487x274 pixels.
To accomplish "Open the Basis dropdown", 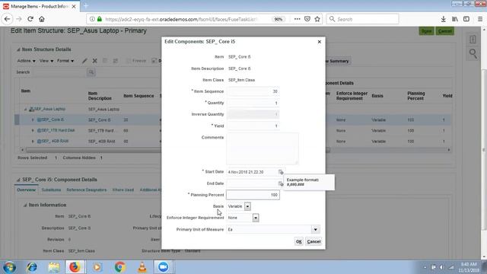I will (x=247, y=206).
